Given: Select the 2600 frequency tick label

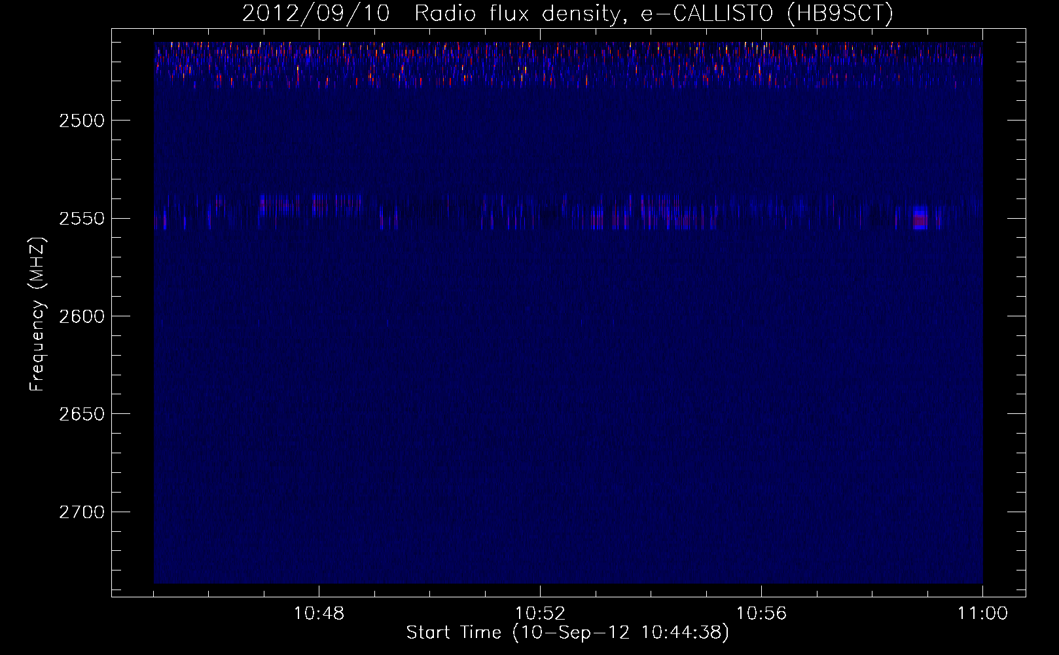Looking at the screenshot, I should point(82,316).
